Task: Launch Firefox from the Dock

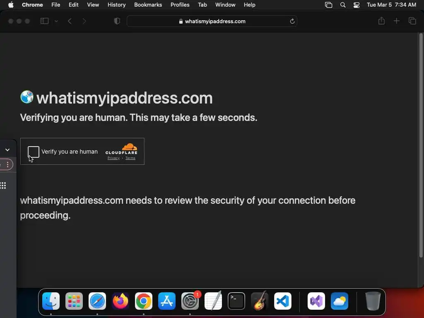Action: click(120, 301)
